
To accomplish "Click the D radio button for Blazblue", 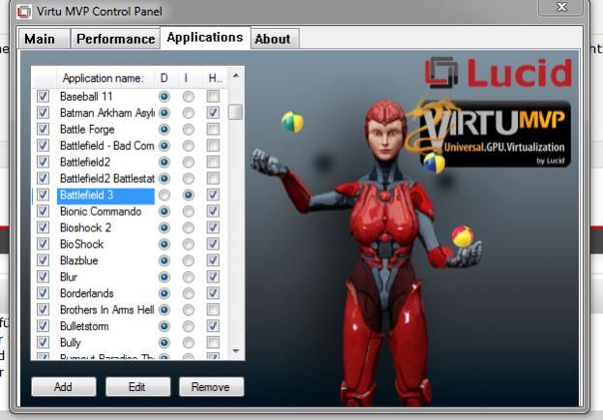I will coord(165,260).
